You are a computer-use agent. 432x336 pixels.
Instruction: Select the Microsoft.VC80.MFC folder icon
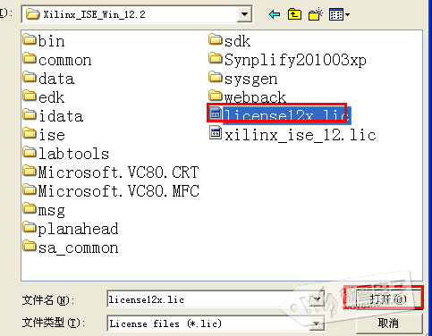tap(30, 189)
